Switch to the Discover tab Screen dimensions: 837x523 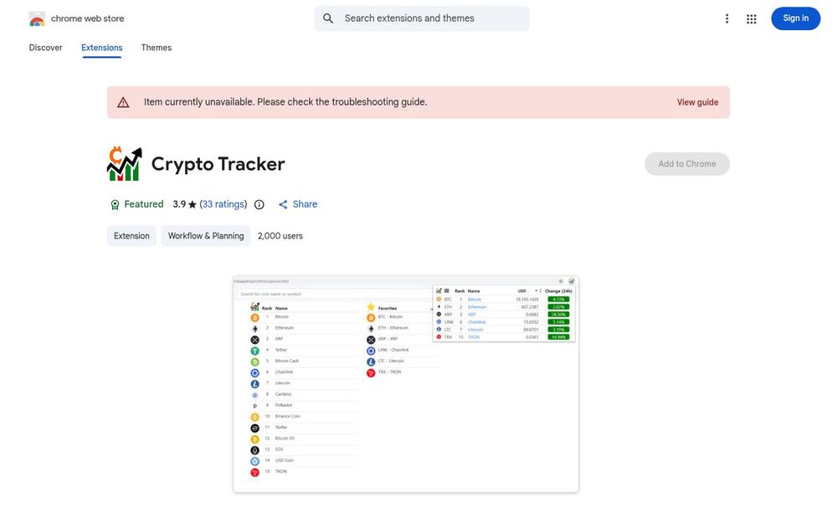(45, 48)
